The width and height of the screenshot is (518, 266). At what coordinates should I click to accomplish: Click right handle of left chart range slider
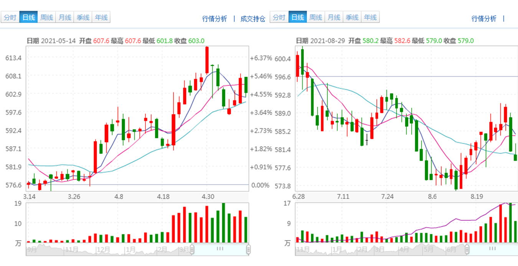248,249
